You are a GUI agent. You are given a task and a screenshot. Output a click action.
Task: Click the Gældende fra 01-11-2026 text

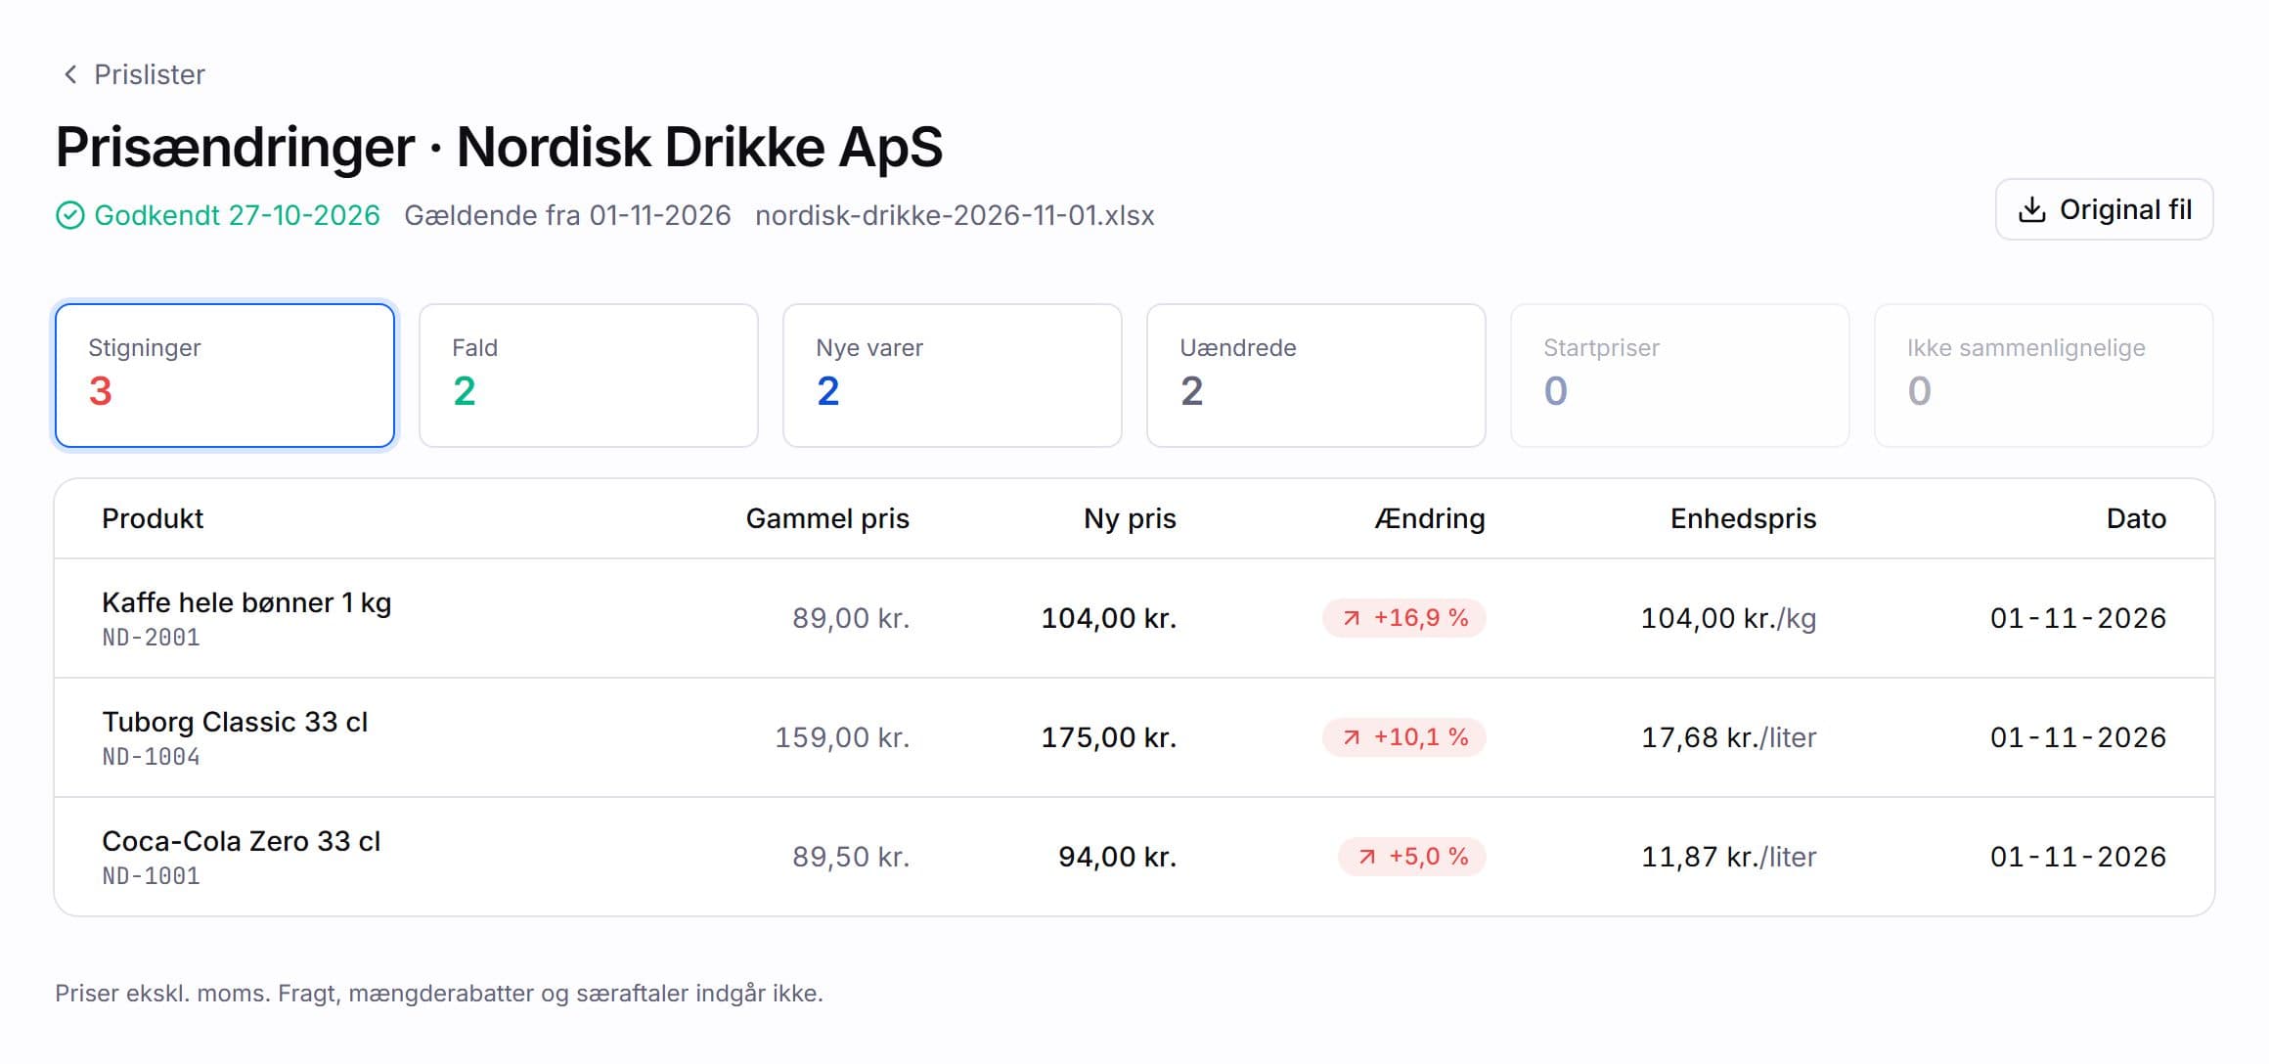click(567, 215)
